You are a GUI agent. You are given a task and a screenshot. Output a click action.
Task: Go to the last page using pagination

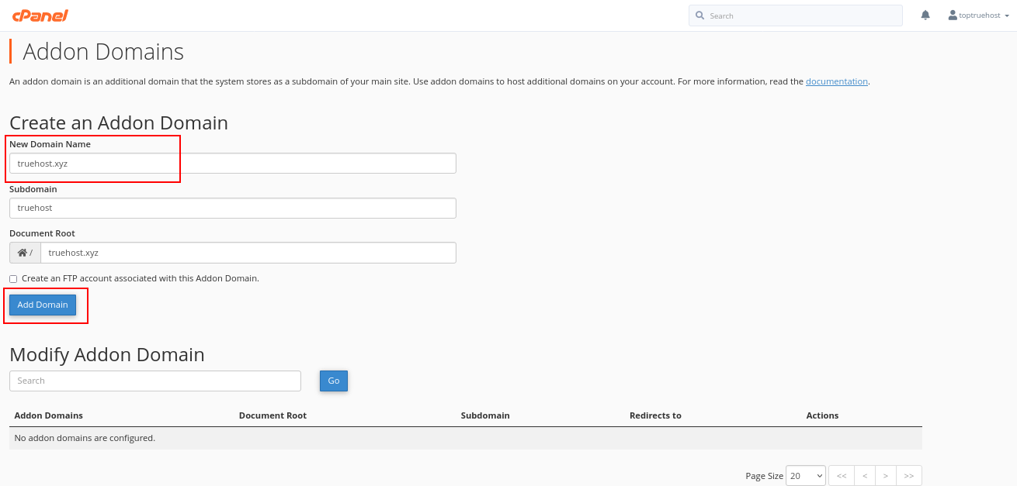coord(908,475)
